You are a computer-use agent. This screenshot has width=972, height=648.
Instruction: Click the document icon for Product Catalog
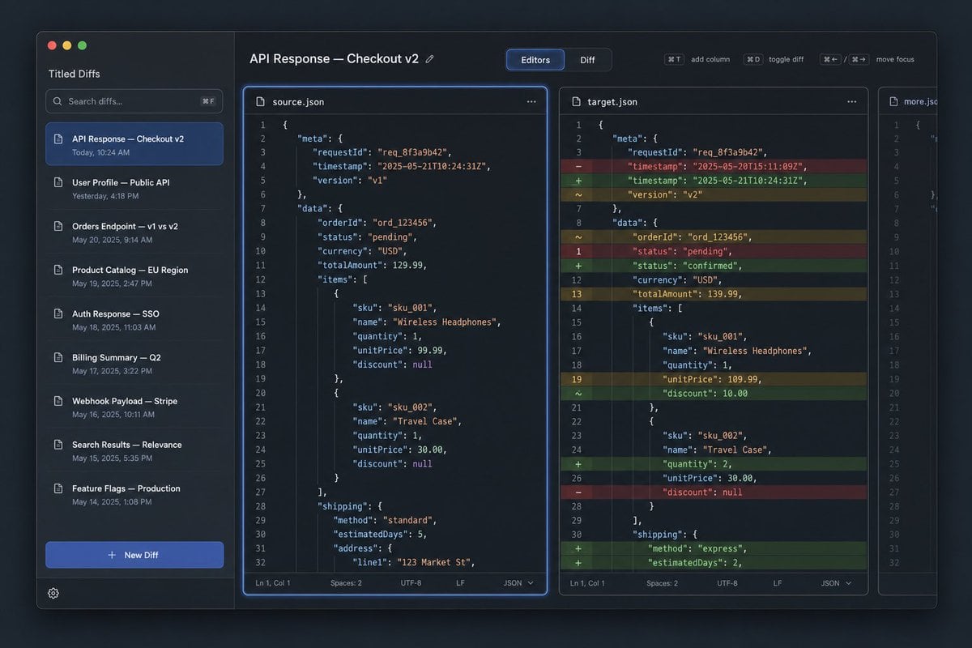[58, 271]
